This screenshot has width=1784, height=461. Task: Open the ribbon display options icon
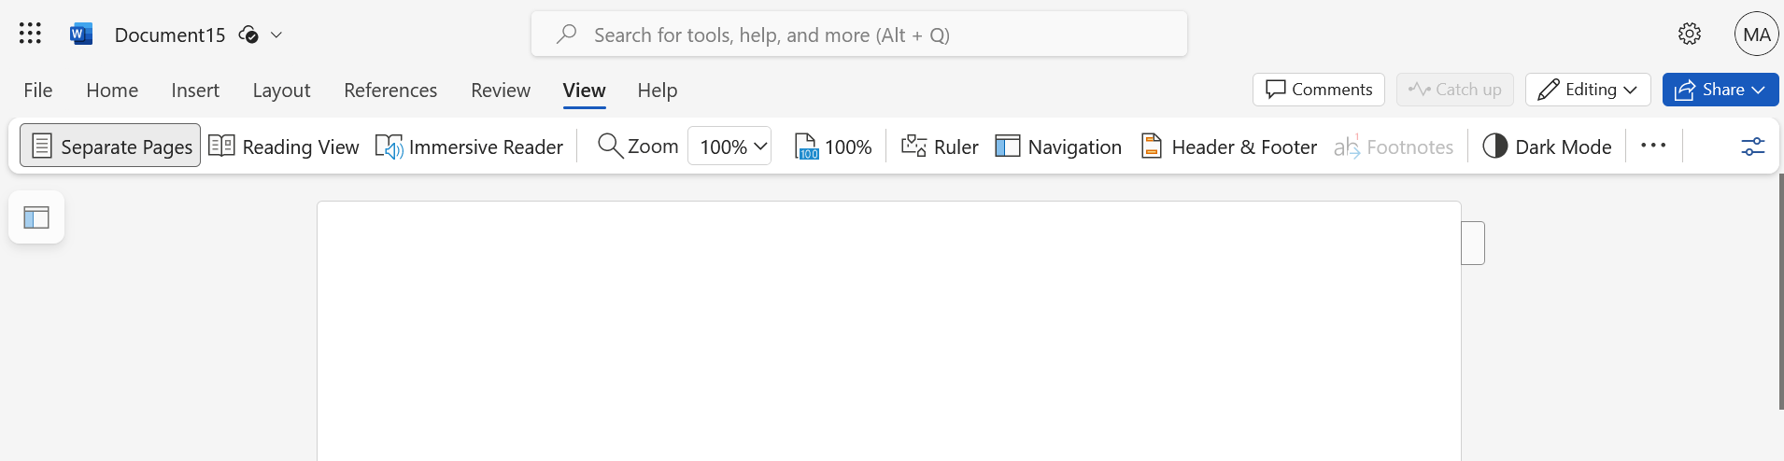point(1752,147)
